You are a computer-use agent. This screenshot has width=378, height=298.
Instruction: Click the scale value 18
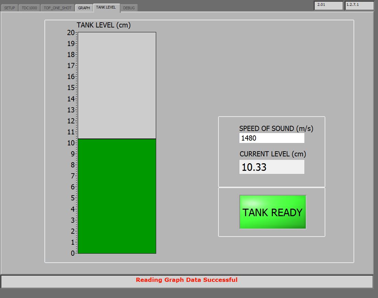[x=71, y=55]
